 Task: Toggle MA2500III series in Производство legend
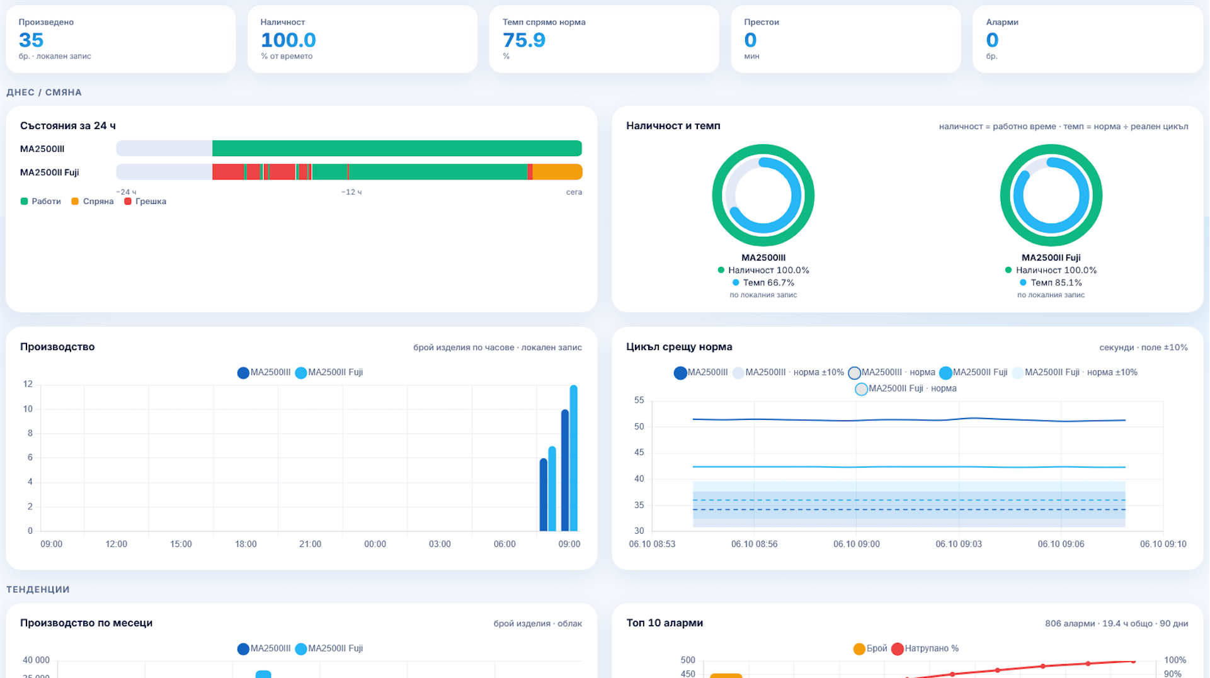(264, 373)
